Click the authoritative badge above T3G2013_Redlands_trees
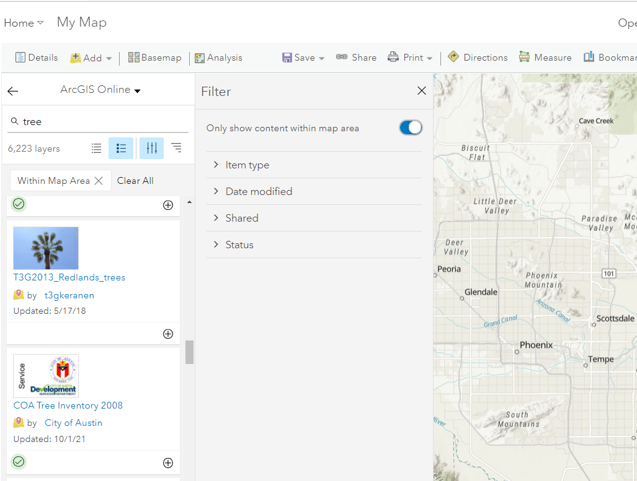This screenshot has height=481, width=637. pyautogui.click(x=19, y=204)
